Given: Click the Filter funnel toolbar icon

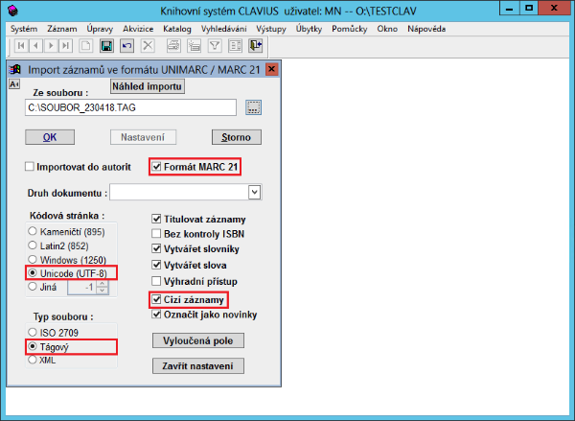Looking at the screenshot, I should [215, 45].
